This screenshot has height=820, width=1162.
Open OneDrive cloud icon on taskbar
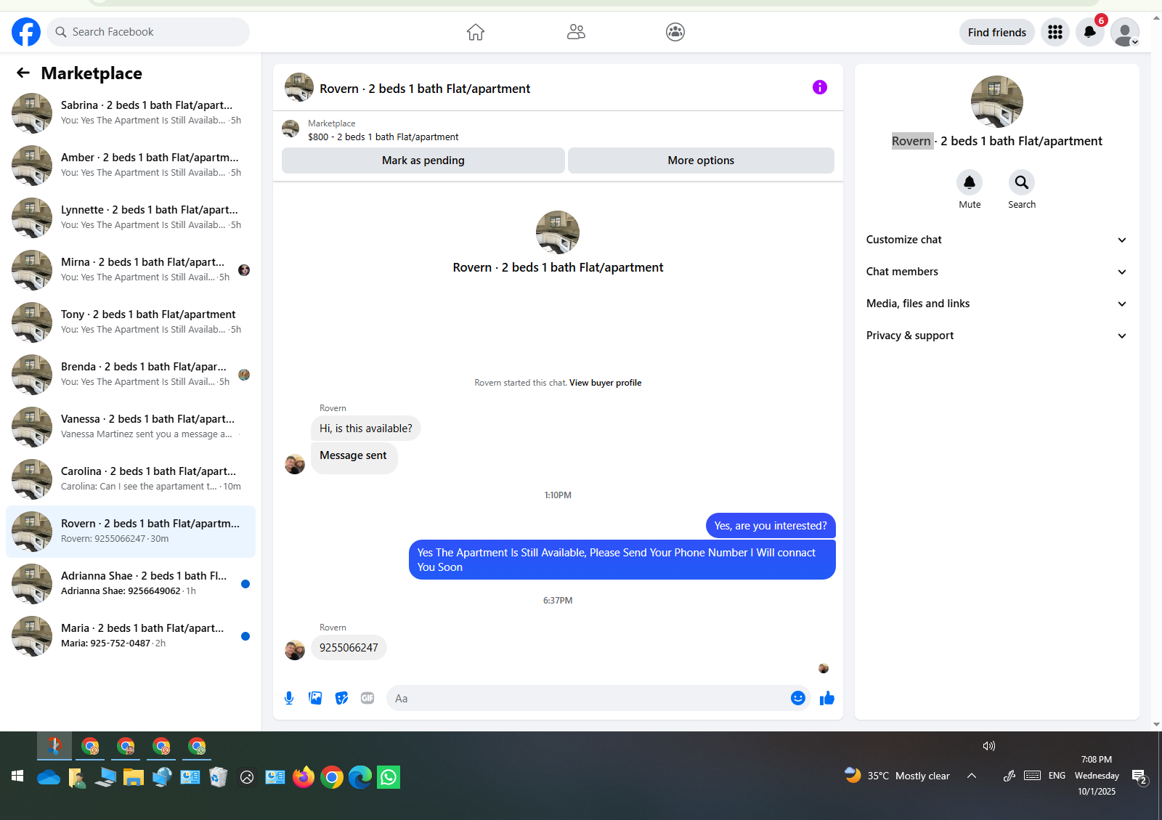(x=49, y=777)
